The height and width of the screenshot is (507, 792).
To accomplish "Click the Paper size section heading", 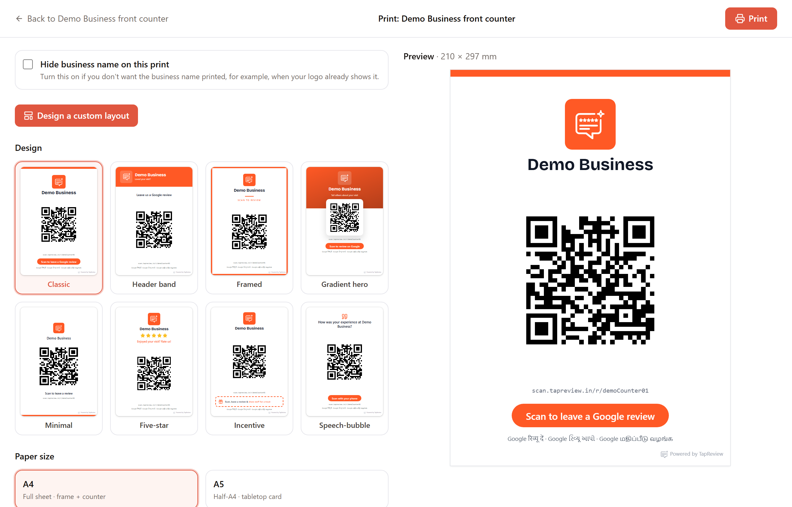I will (x=35, y=456).
